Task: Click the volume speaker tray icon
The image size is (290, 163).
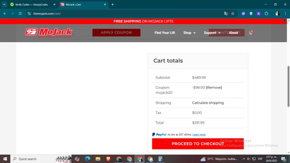Action: 249,159
